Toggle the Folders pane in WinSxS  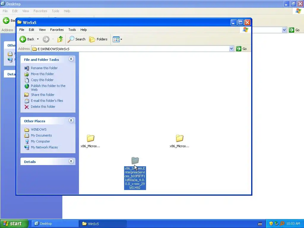click(x=98, y=39)
